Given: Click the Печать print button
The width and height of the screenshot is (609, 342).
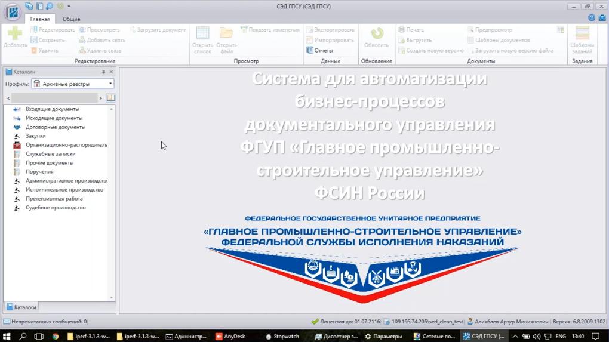Looking at the screenshot, I should tap(411, 30).
